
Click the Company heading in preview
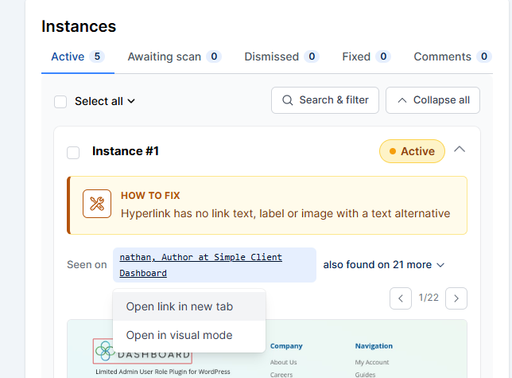pyautogui.click(x=286, y=346)
